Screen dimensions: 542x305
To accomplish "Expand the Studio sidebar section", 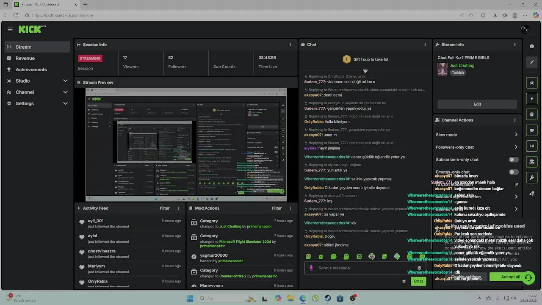I will click(x=65, y=81).
